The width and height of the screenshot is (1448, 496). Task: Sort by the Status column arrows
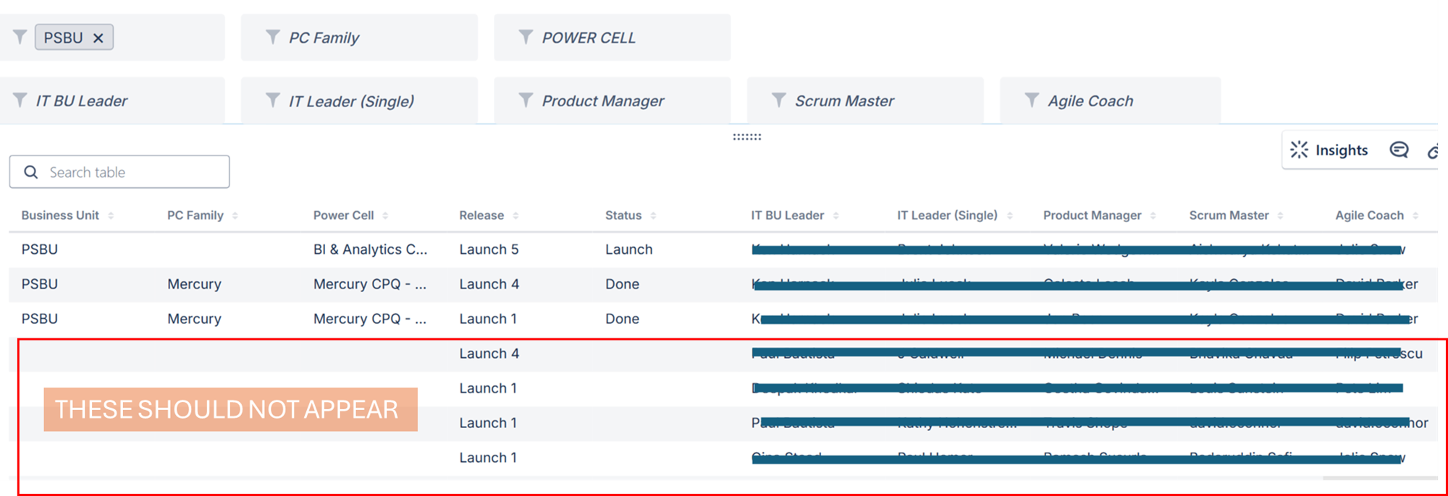[x=653, y=215]
